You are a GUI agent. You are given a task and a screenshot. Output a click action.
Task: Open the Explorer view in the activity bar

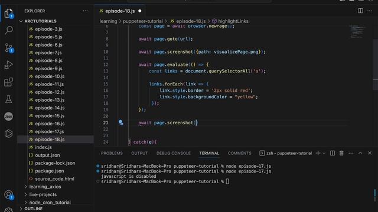9,13
